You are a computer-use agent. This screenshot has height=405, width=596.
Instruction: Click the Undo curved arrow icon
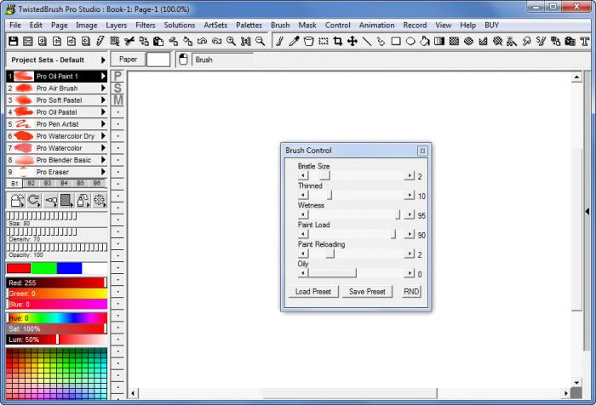point(203,41)
